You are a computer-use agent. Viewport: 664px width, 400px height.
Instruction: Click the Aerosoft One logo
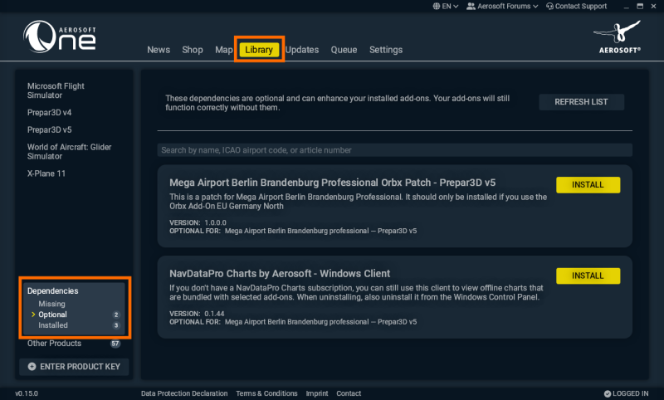[x=59, y=37]
